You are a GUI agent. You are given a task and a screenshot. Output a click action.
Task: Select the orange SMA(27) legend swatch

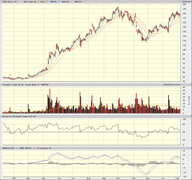coord(84,2)
